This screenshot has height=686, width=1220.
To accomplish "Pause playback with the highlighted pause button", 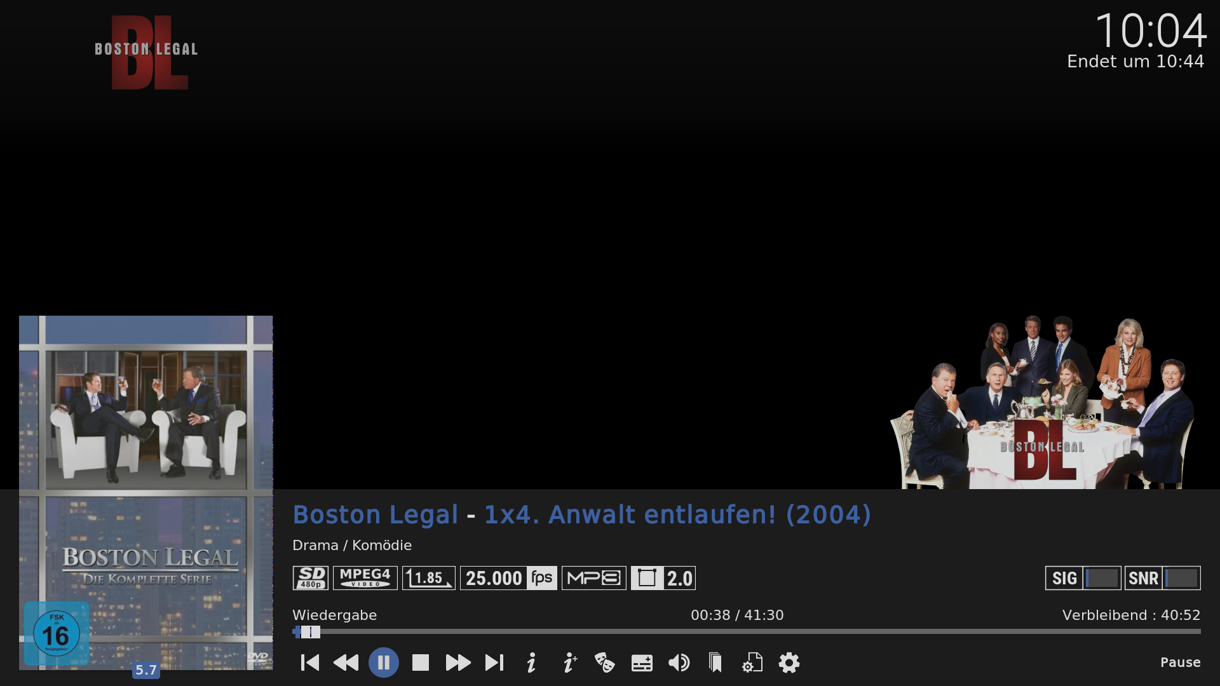I will [384, 662].
